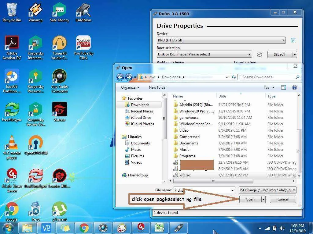Open the Loader-IDB desktop shortcut
The image size is (313, 234).
[60, 179]
